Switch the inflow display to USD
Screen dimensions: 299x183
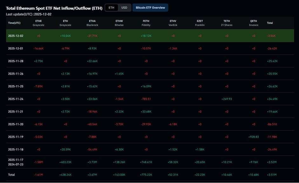pos(125,7)
